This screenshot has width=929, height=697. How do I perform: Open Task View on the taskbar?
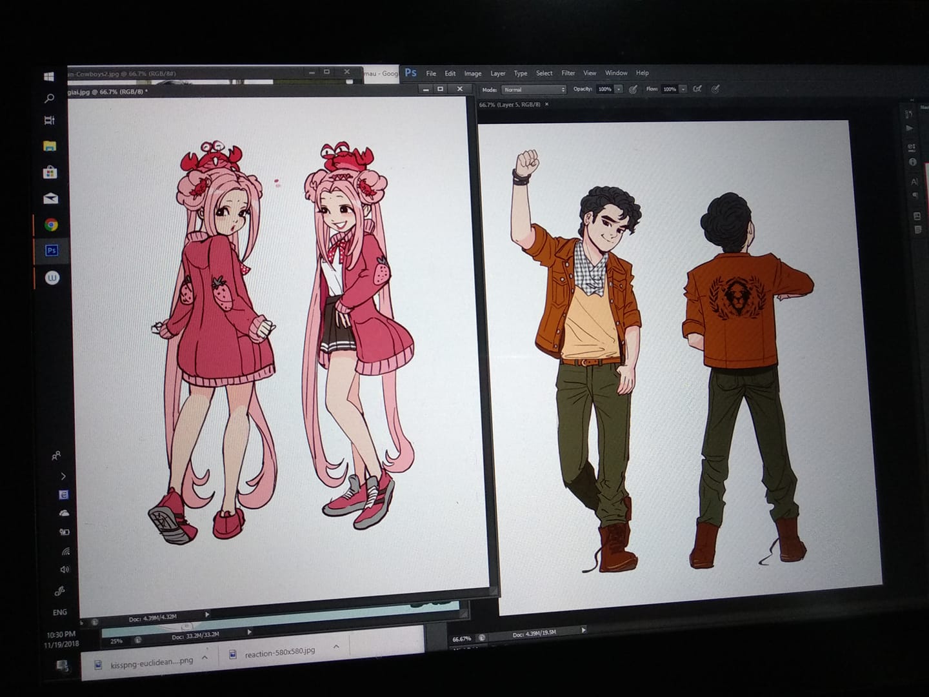(49, 121)
